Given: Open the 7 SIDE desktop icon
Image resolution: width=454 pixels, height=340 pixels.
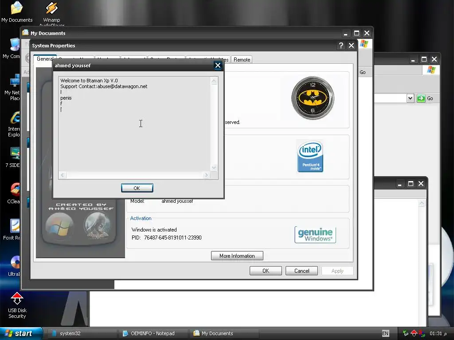Looking at the screenshot, I should point(13,157).
